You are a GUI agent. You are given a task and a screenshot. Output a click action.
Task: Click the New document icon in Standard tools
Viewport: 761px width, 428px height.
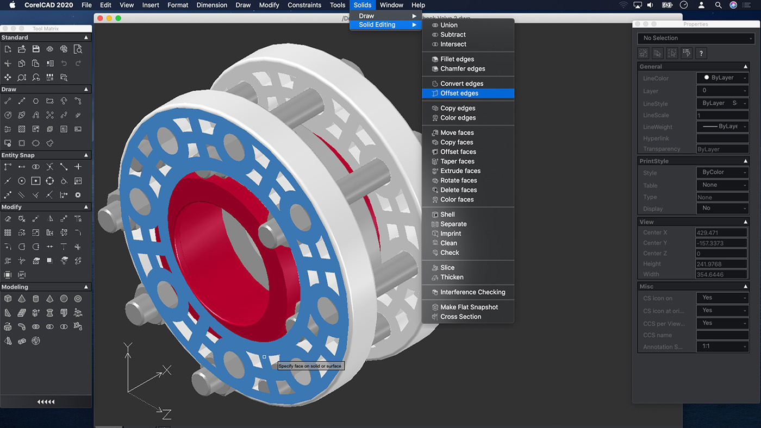8,49
